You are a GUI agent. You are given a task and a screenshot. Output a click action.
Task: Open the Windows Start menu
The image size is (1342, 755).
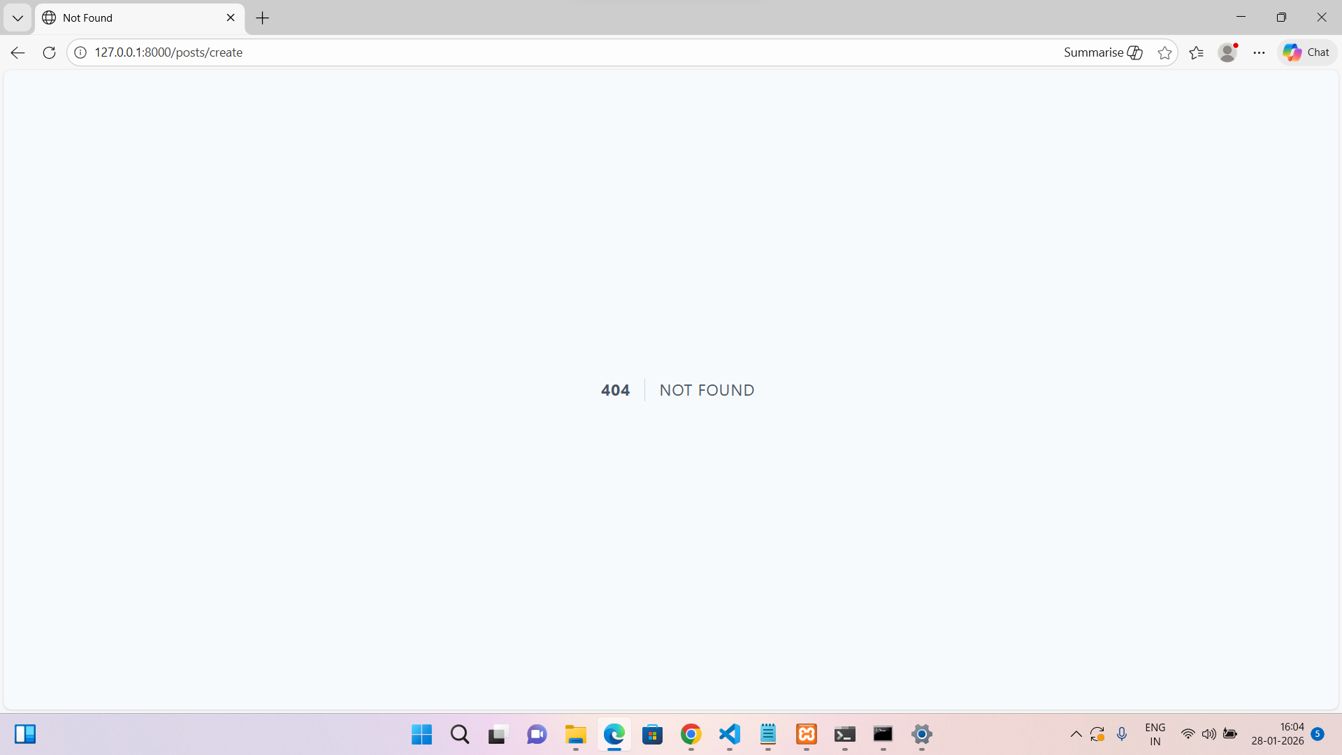point(421,734)
